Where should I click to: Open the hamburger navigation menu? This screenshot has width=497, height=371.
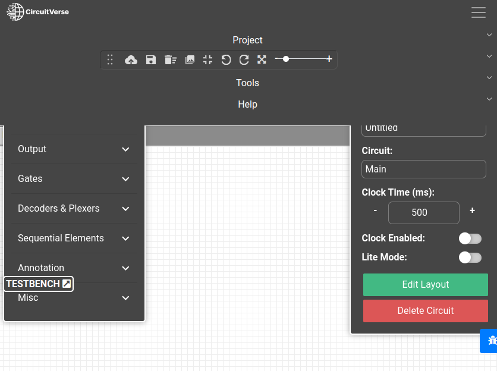479,12
